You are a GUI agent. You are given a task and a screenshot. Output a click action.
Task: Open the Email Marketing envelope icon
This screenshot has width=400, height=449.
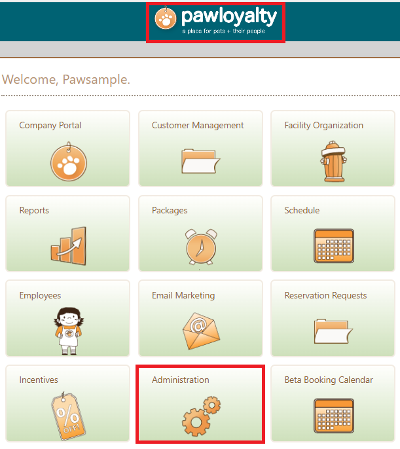pyautogui.click(x=201, y=331)
